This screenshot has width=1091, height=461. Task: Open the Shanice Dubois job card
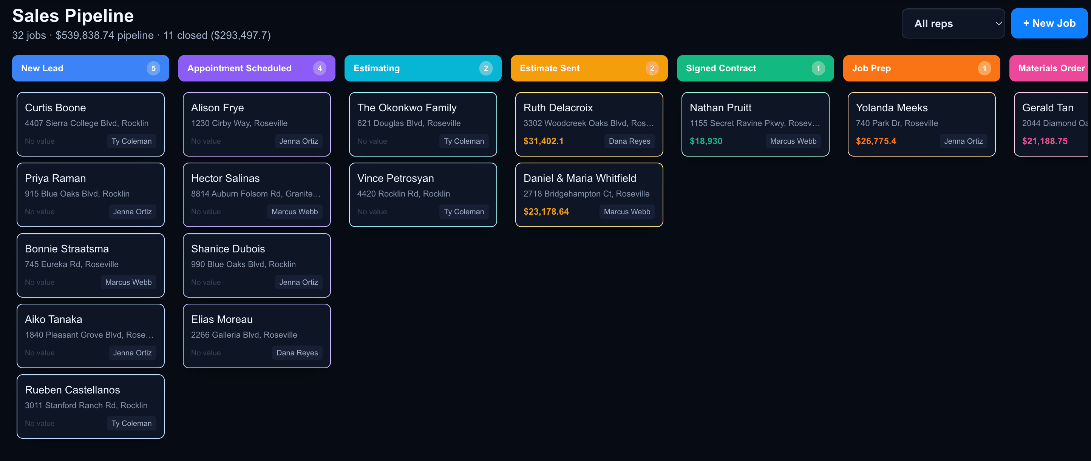[257, 266]
